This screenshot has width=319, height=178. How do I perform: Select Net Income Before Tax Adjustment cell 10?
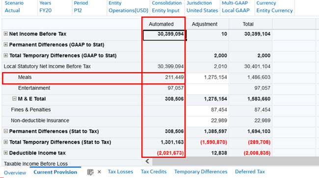click(x=208, y=35)
